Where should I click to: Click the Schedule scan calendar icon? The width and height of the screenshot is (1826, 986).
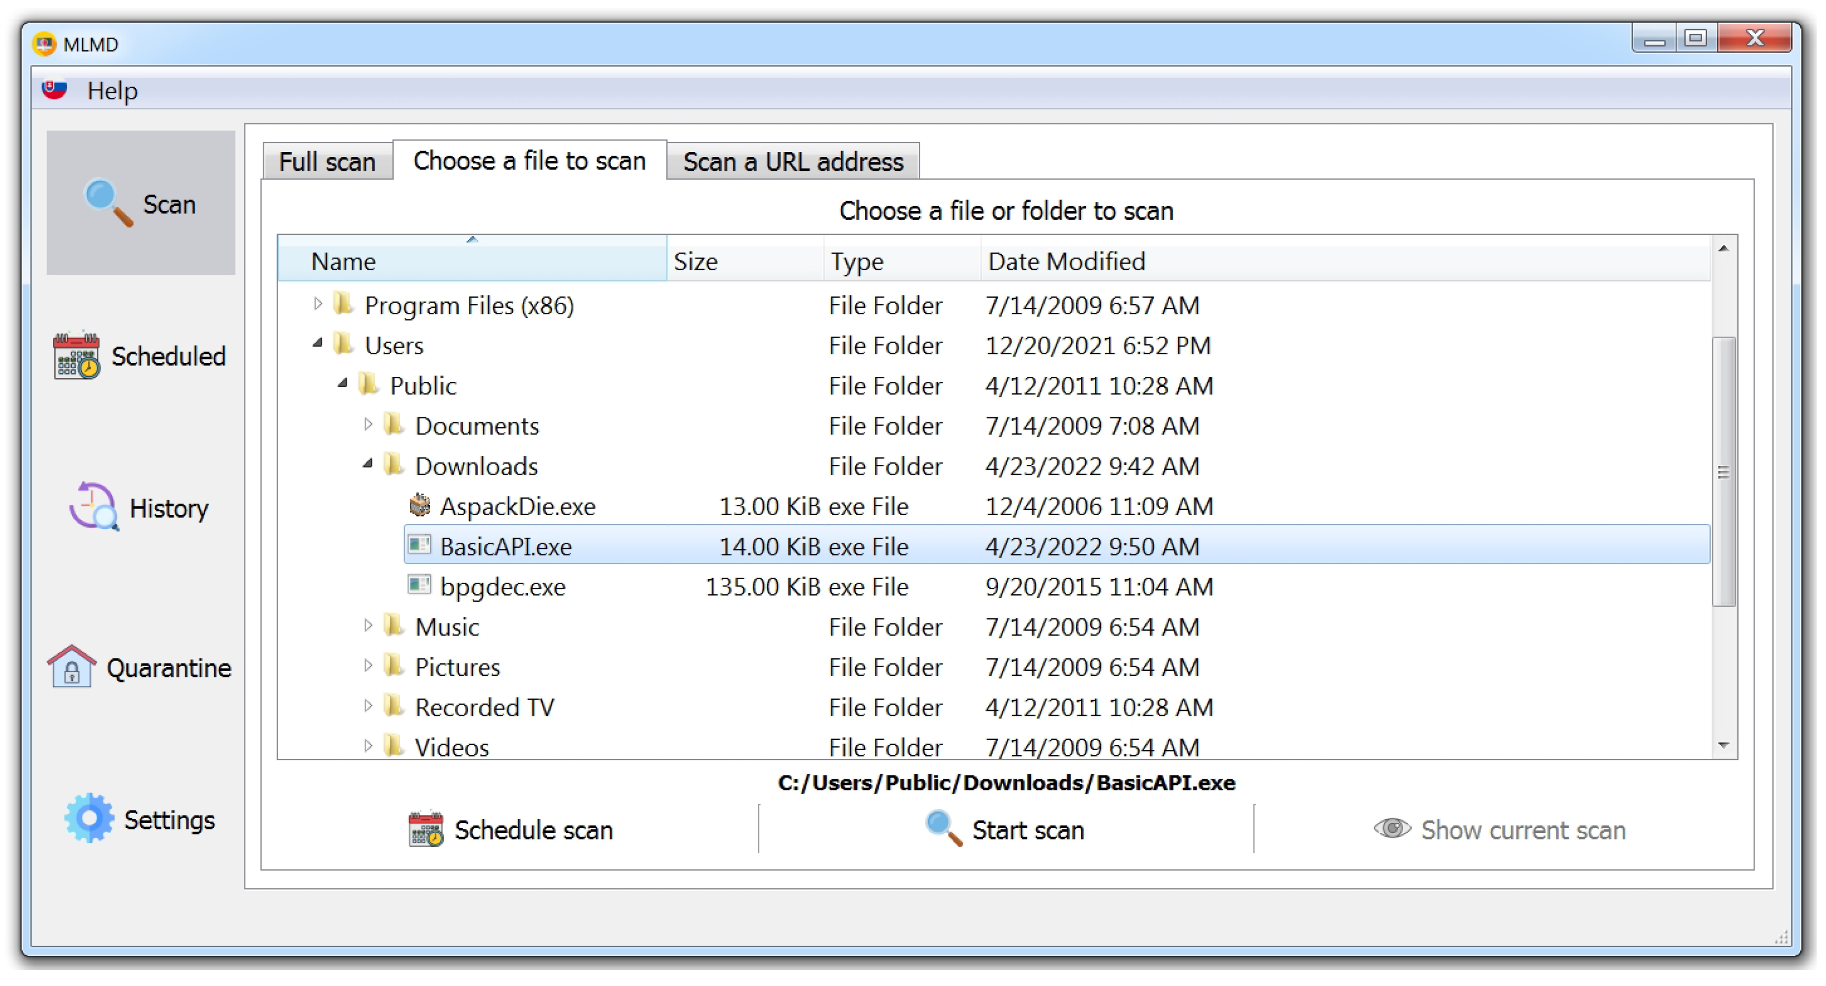(425, 828)
